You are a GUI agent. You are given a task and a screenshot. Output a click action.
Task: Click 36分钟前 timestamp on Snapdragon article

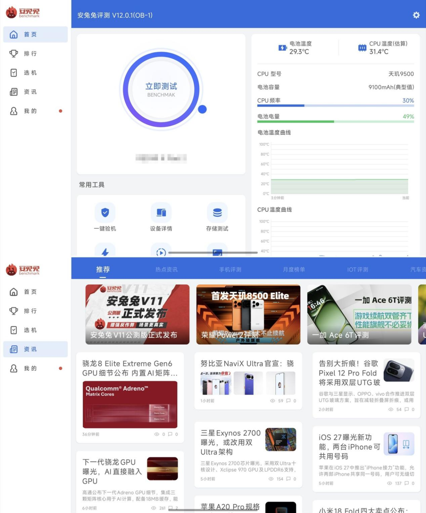91,434
